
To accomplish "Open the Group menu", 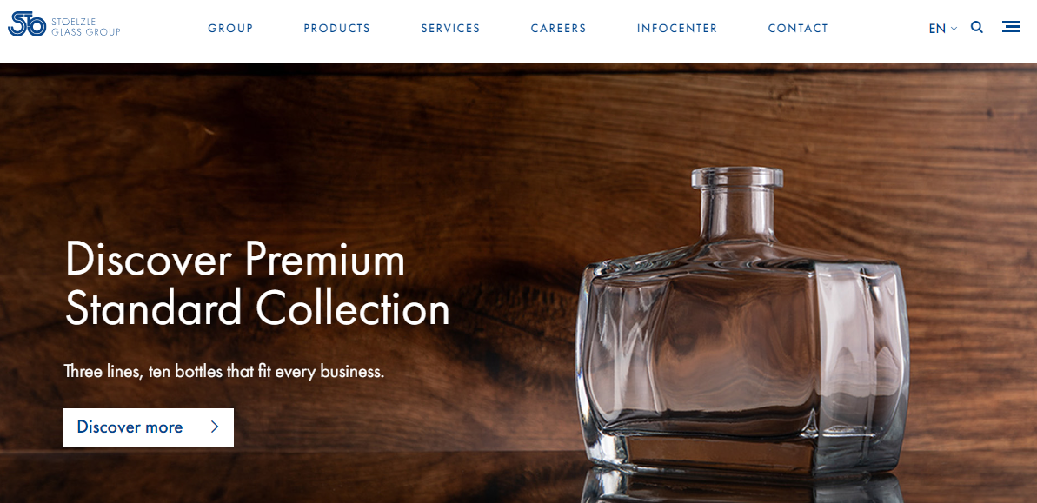I will coord(231,29).
